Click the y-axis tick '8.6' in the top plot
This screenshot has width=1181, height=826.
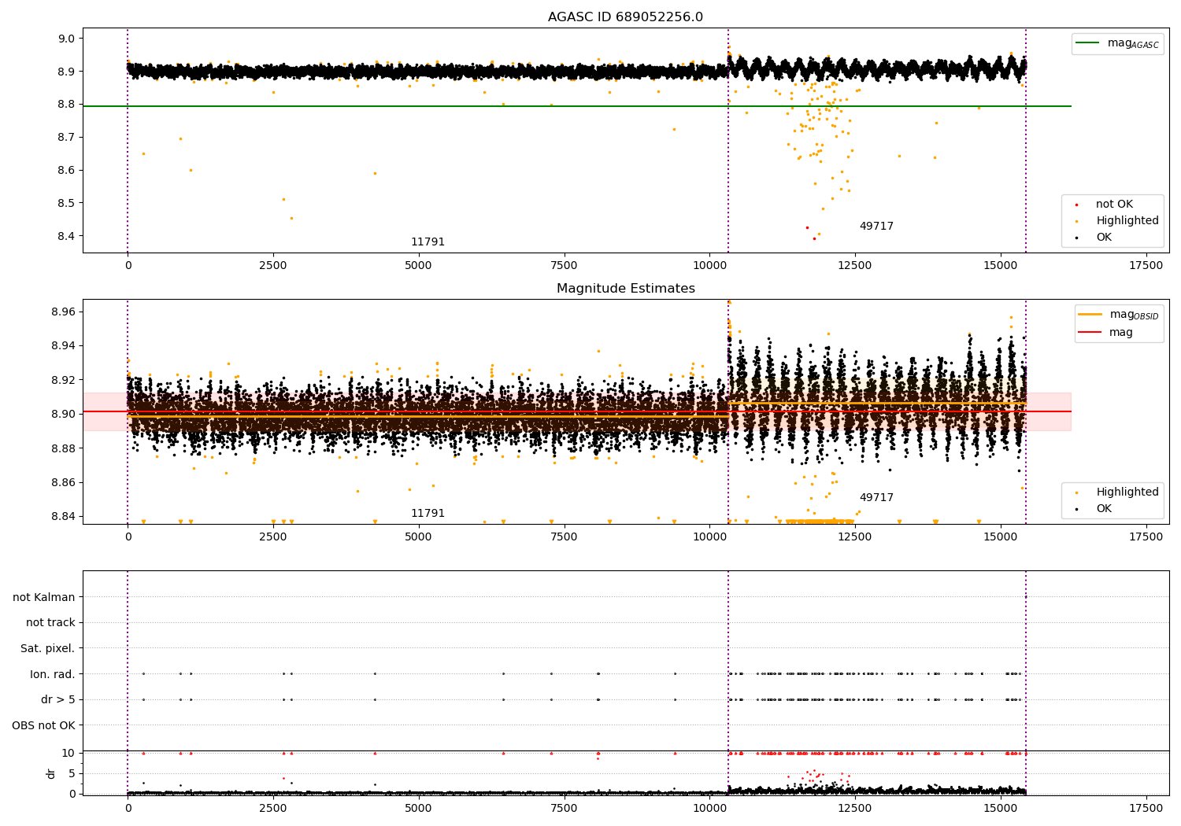(x=67, y=171)
